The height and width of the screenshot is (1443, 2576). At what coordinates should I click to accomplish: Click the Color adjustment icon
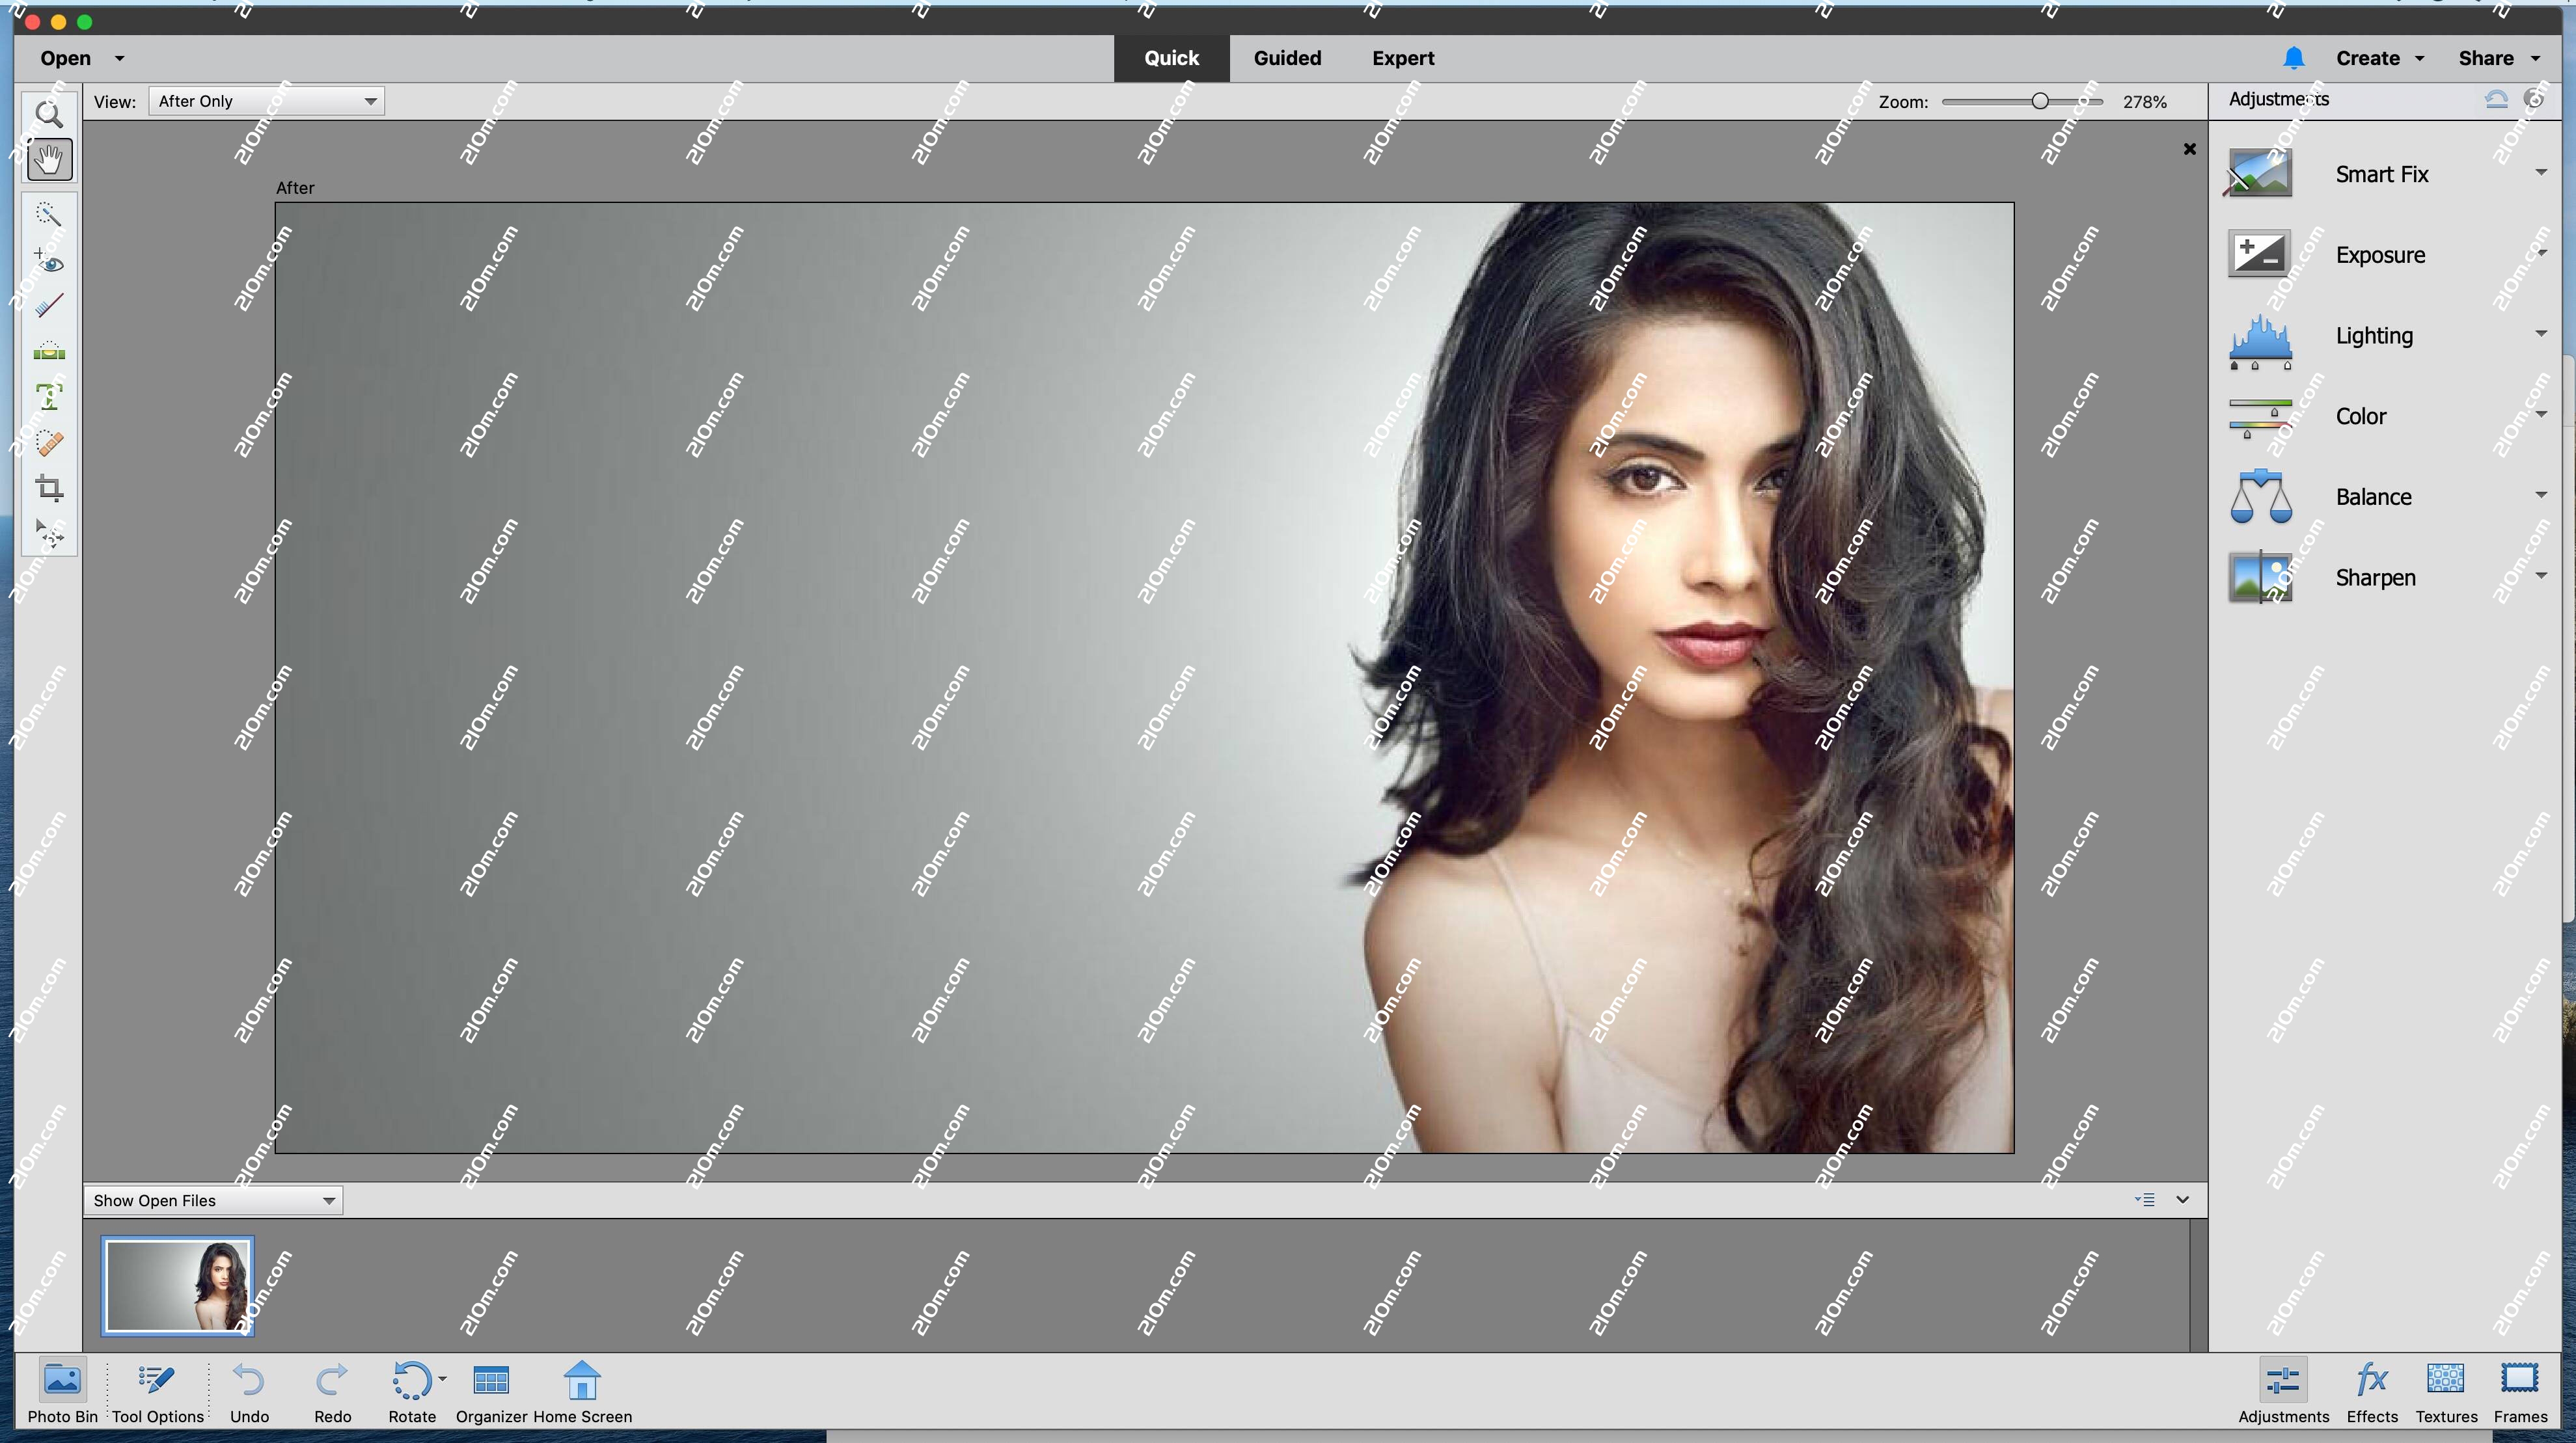click(x=2260, y=418)
